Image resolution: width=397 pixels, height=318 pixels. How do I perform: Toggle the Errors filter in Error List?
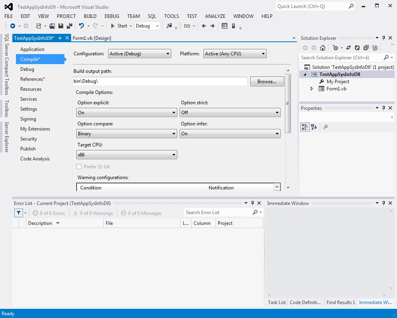[48, 213]
